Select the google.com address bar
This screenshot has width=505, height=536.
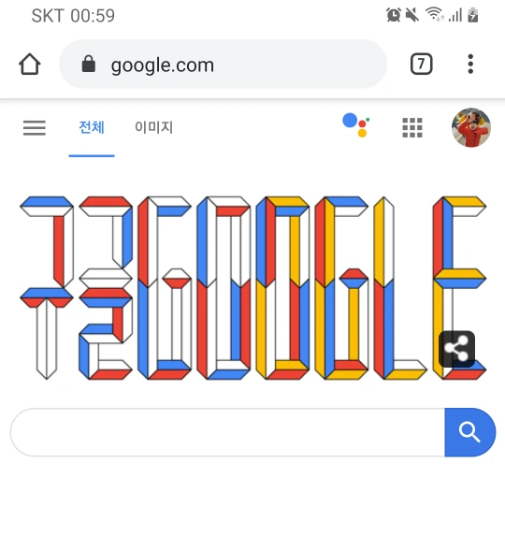(223, 64)
